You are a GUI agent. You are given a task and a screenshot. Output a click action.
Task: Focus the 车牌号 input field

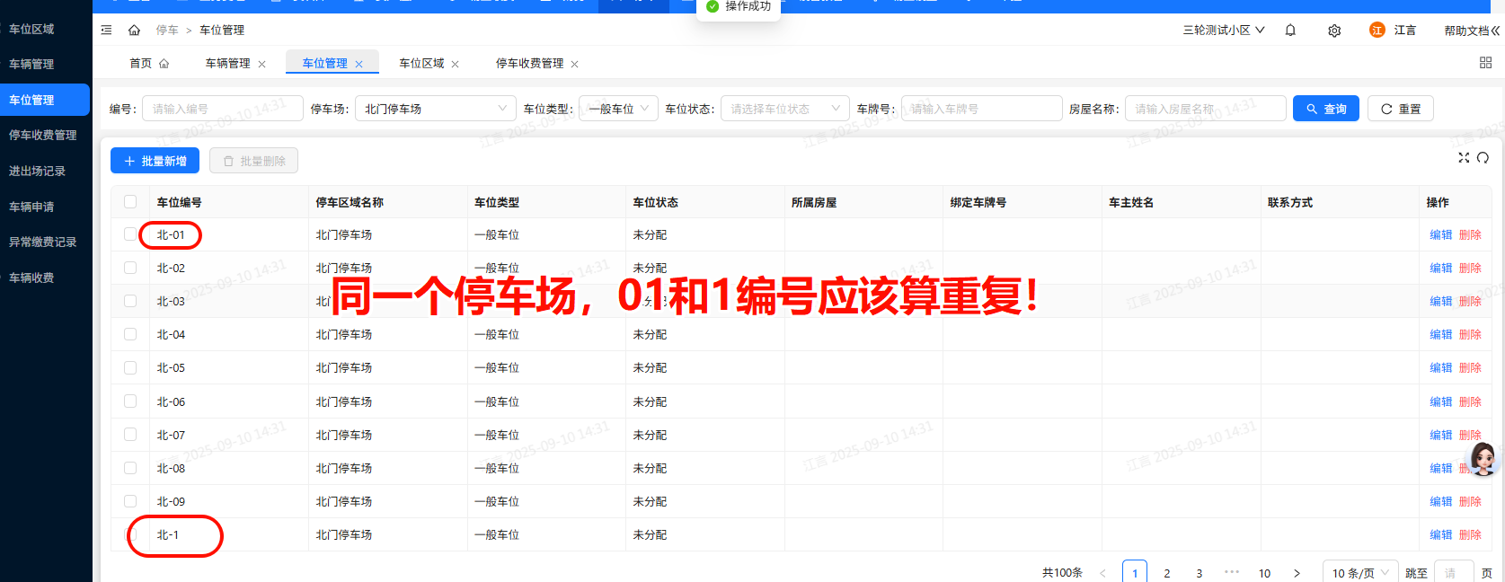click(982, 109)
